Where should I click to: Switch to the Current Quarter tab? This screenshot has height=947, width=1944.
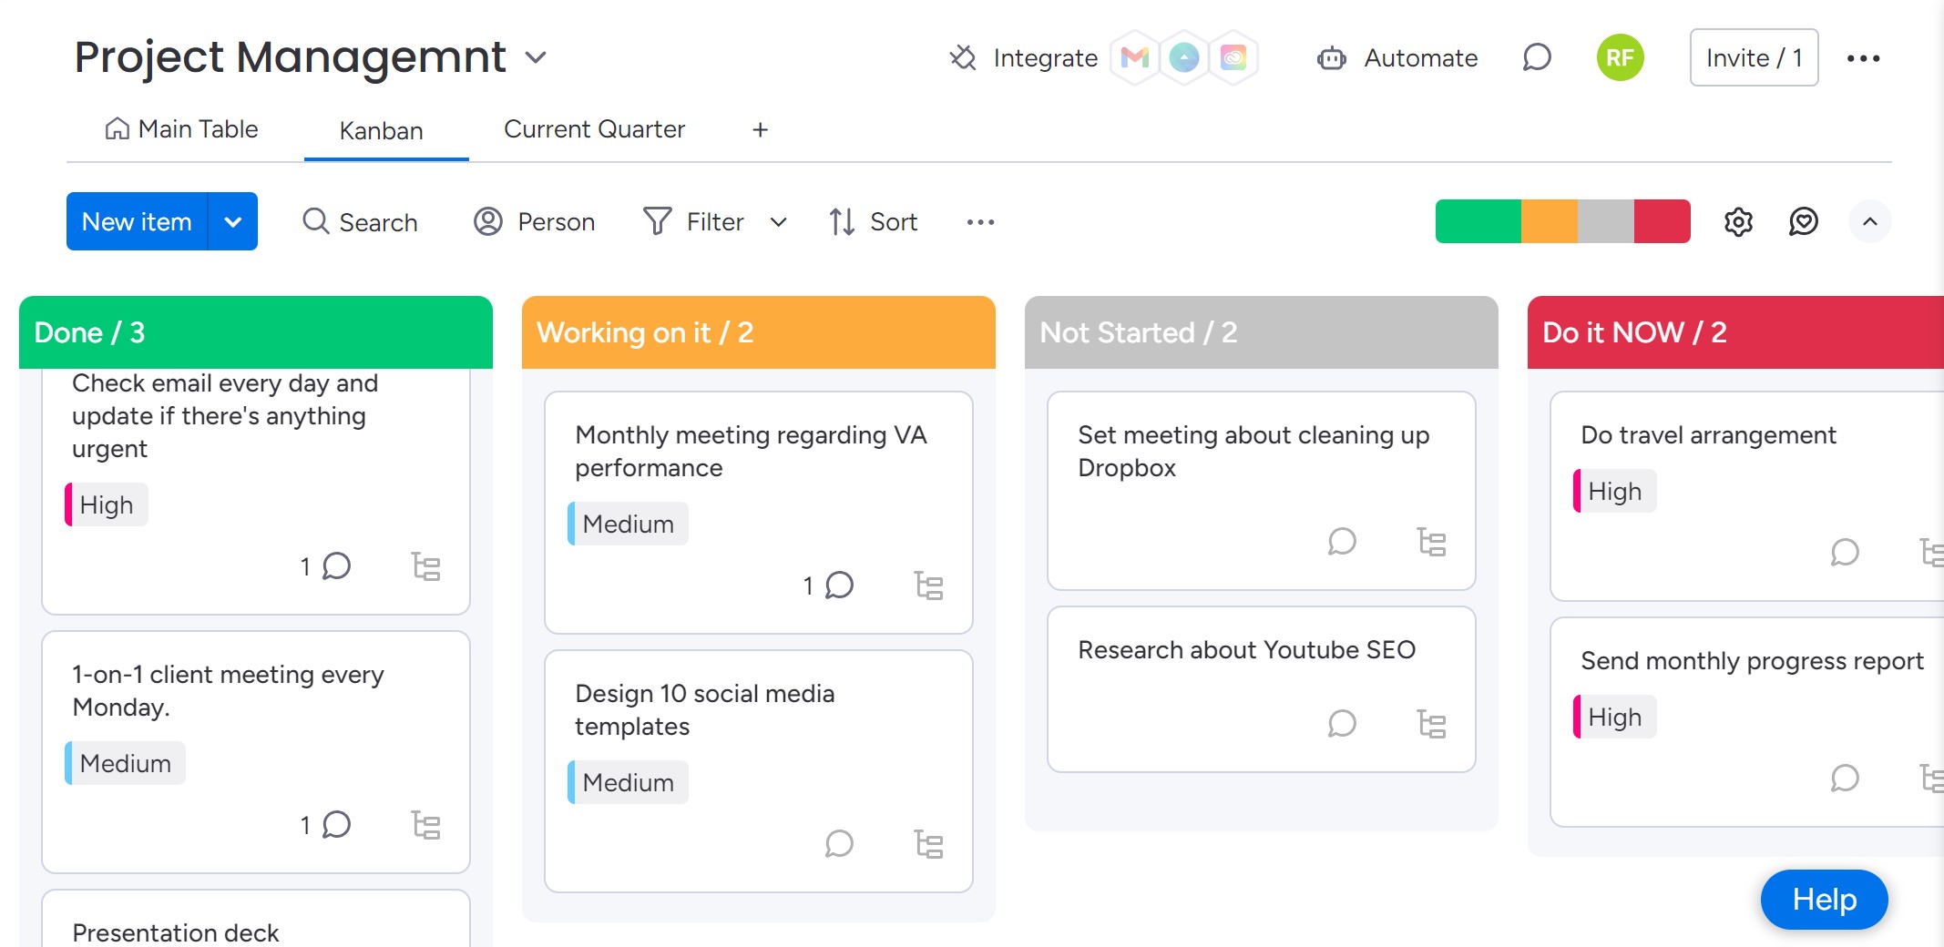[594, 129]
